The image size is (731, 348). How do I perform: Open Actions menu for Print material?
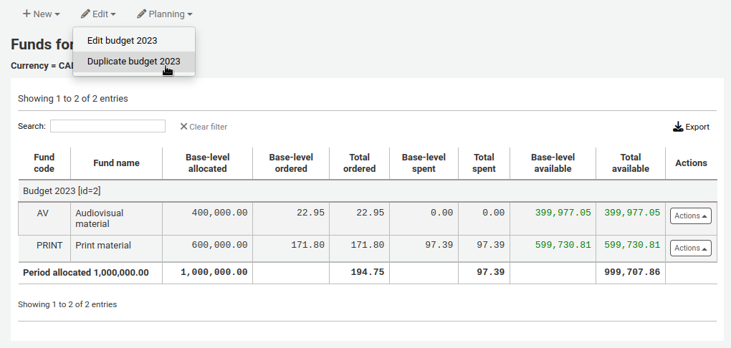coord(690,248)
